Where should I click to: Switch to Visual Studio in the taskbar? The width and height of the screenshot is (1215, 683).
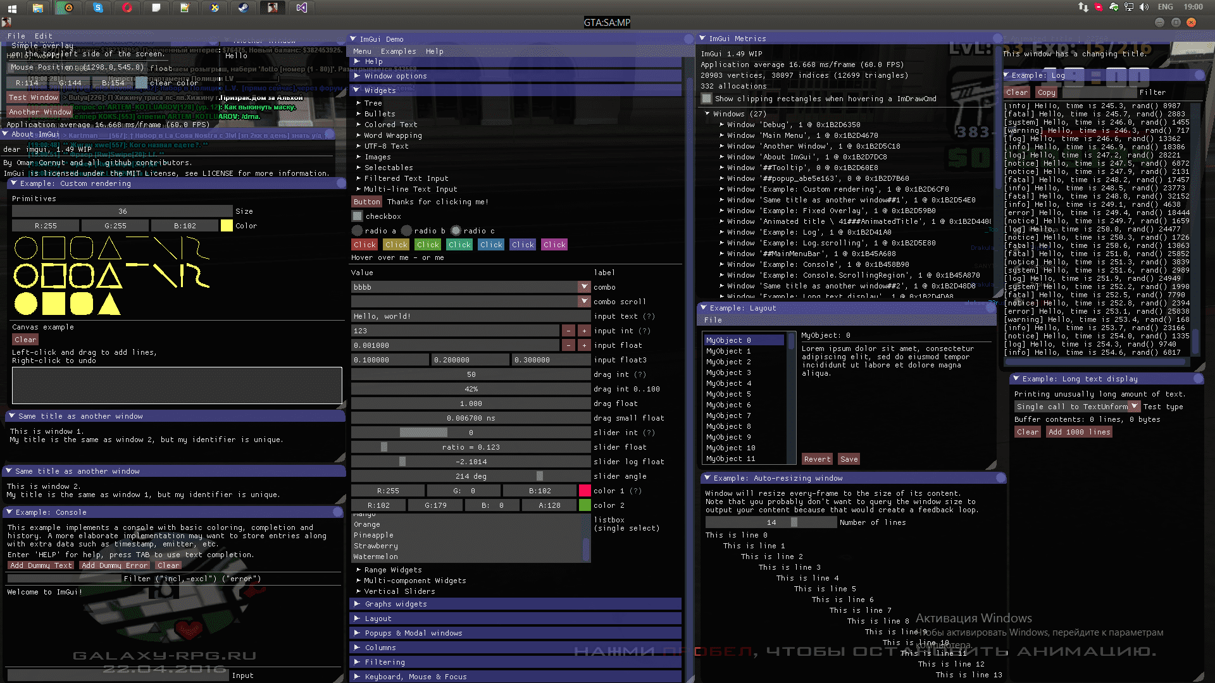[302, 8]
